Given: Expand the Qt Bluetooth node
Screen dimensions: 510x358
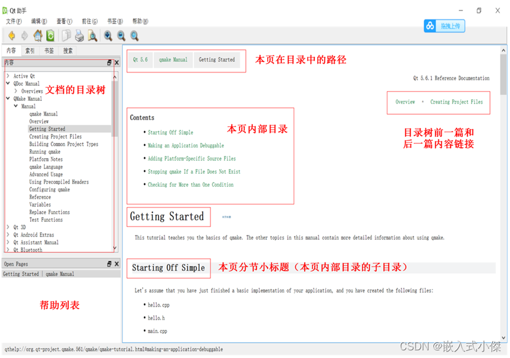Looking at the screenshot, I should click(x=8, y=249).
